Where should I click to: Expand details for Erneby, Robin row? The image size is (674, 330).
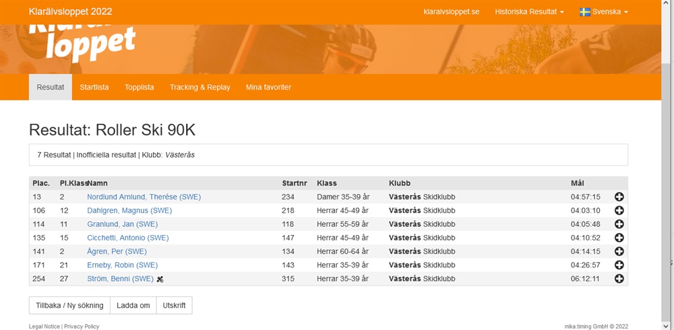pyautogui.click(x=619, y=265)
